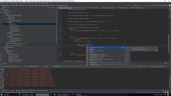
Task: Open Logcat sidebar settings gear icon
Action: pos(3,86)
